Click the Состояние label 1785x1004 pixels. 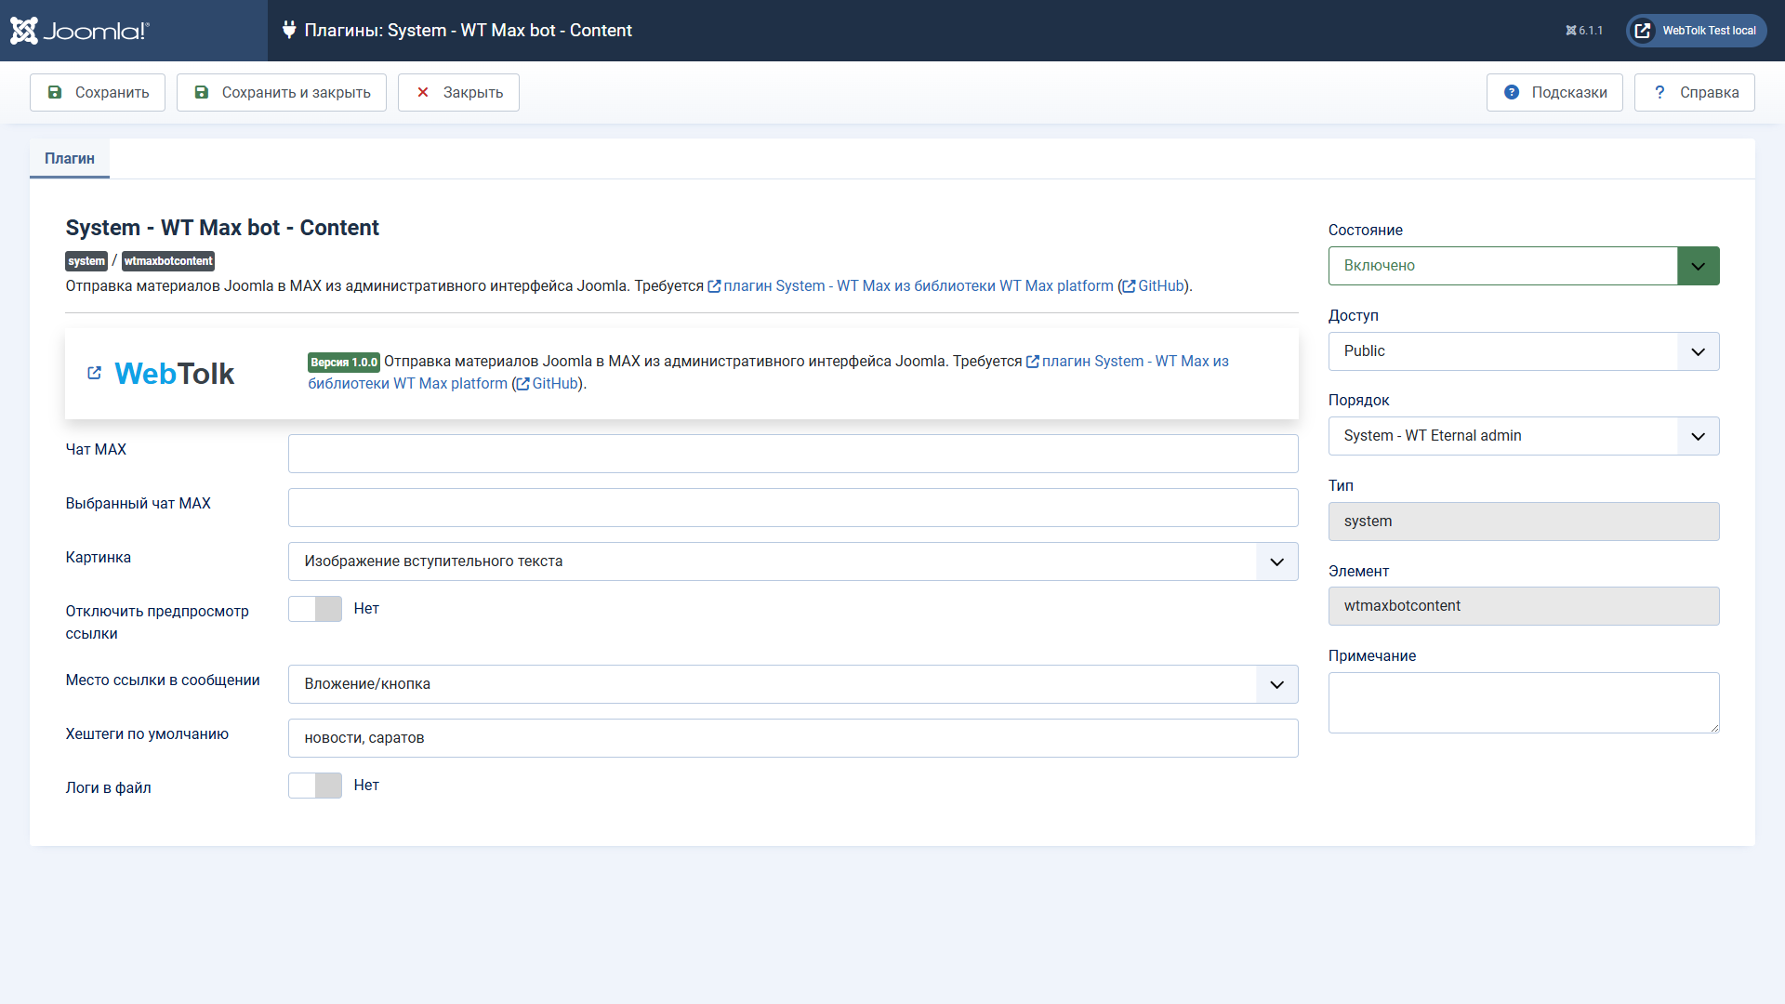point(1365,231)
